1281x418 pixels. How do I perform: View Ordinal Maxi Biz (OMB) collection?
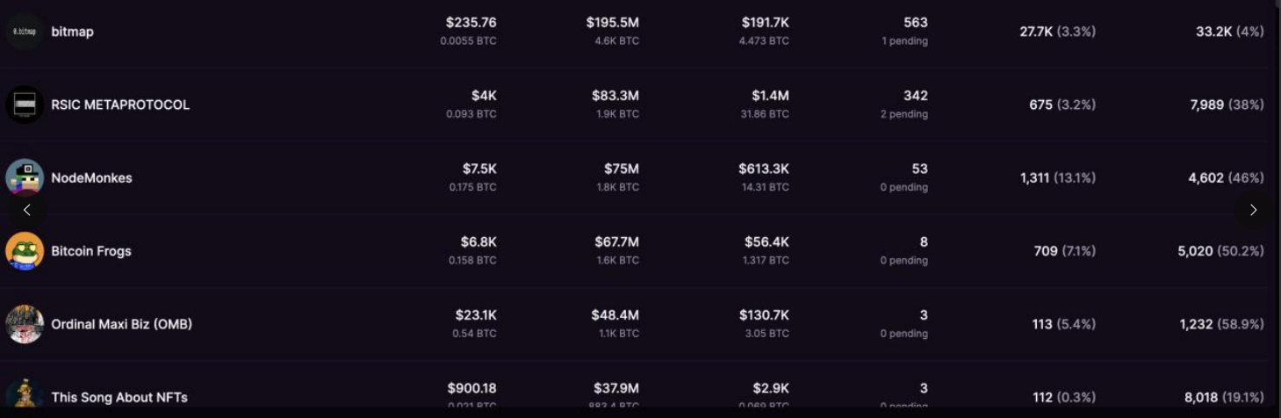coord(121,324)
